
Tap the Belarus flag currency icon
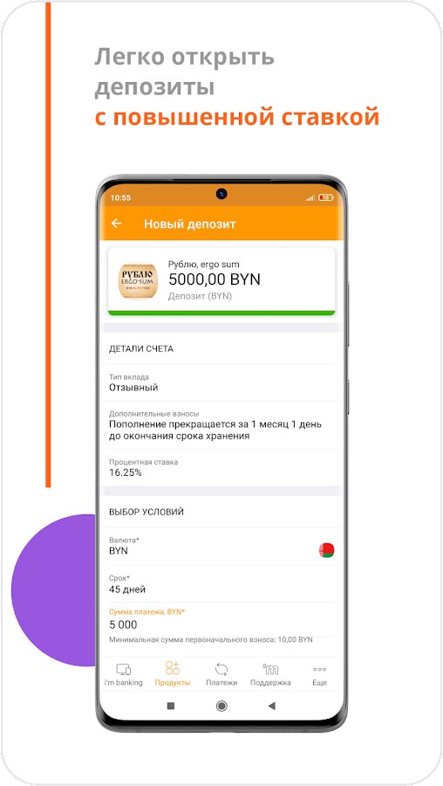tap(326, 550)
